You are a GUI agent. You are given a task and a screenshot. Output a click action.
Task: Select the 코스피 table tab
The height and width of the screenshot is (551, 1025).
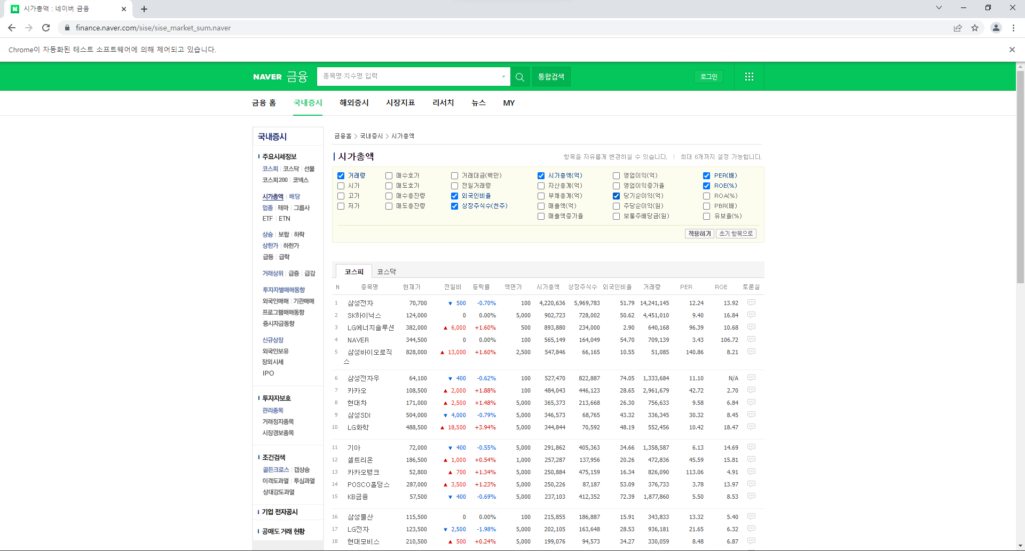[354, 271]
